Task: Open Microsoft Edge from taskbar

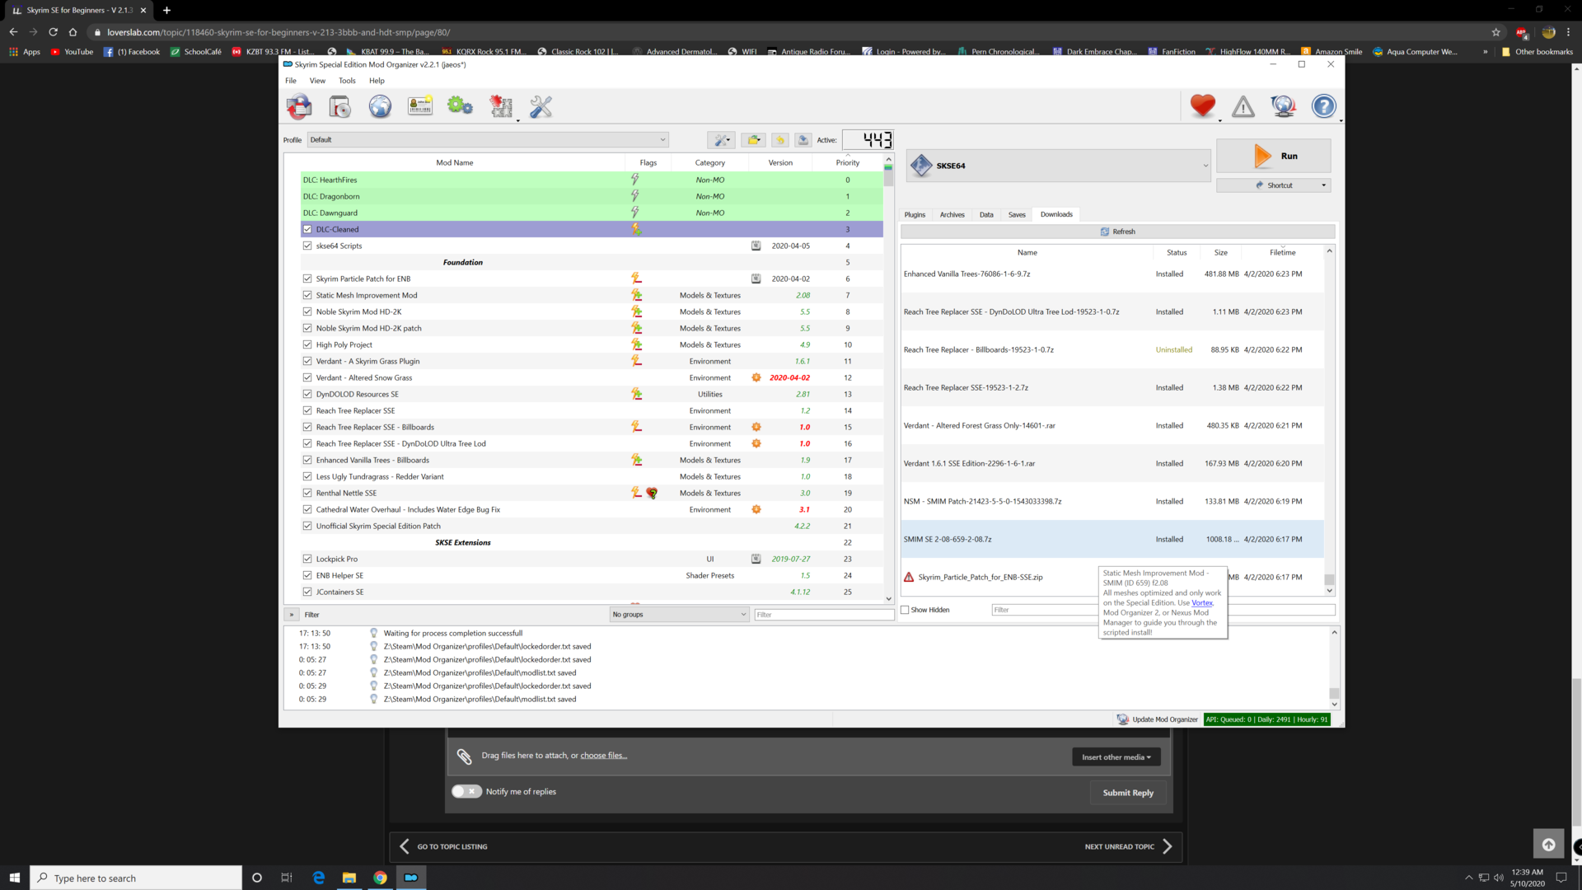Action: (x=319, y=878)
